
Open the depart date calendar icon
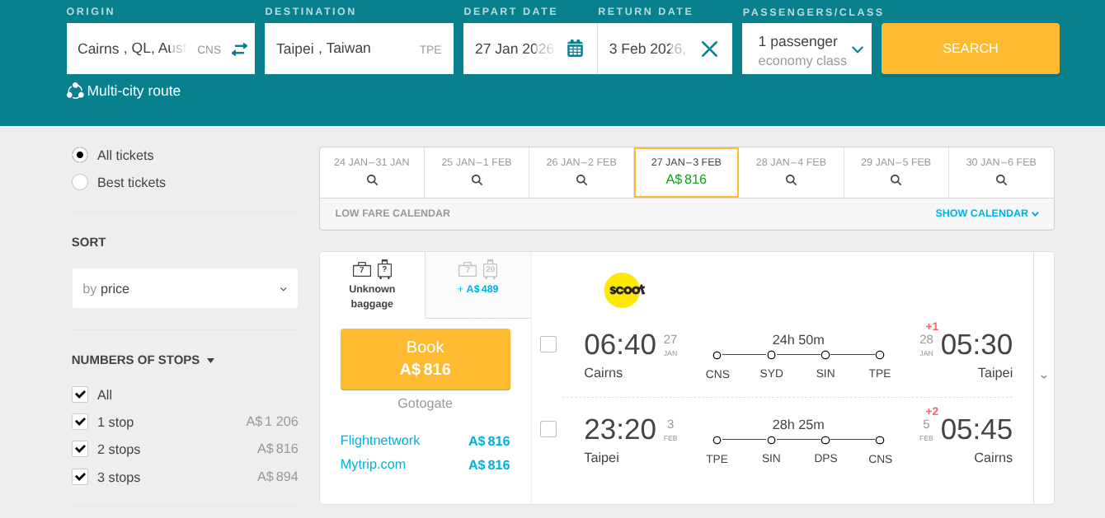click(575, 49)
